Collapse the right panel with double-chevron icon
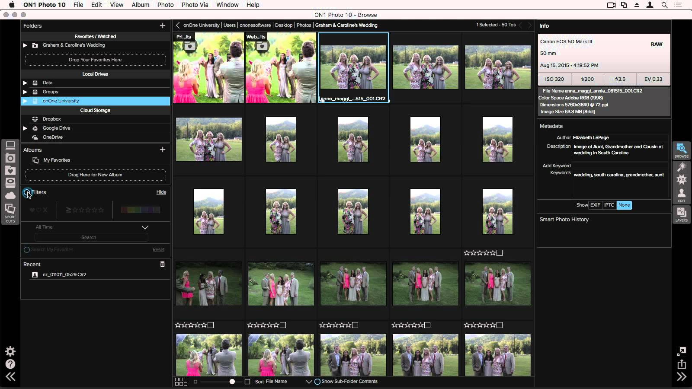This screenshot has height=389, width=692. coord(682,376)
